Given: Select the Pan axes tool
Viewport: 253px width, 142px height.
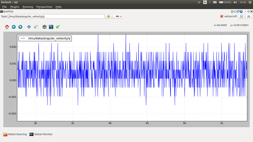Looking at the screenshot, I should tap(29, 27).
